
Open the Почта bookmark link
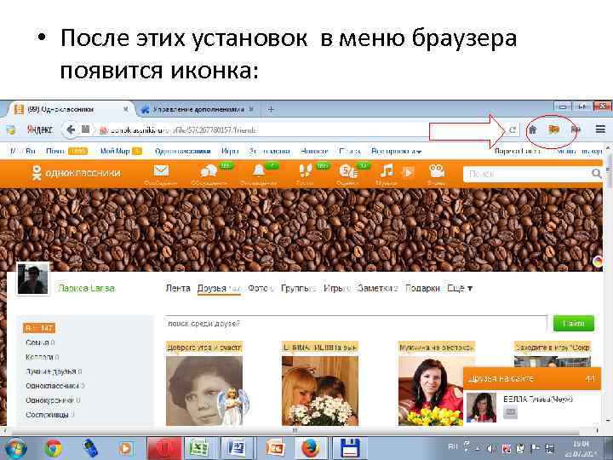click(x=55, y=151)
